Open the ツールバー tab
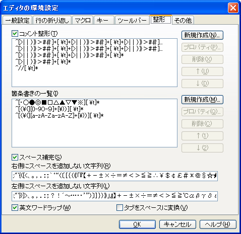The image size is (241, 234). coord(132,20)
